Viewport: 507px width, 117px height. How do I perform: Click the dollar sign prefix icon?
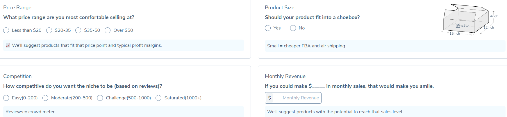(x=269, y=98)
